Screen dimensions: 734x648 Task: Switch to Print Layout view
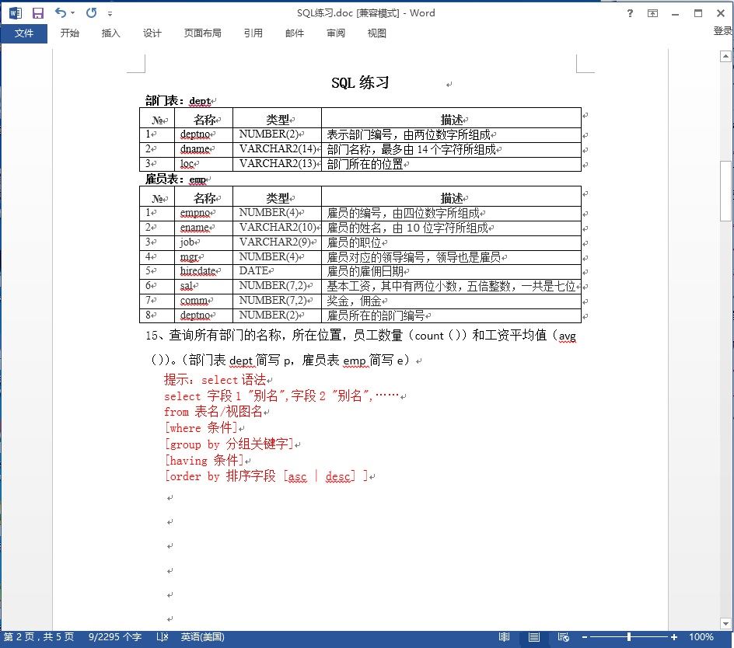[x=534, y=637]
